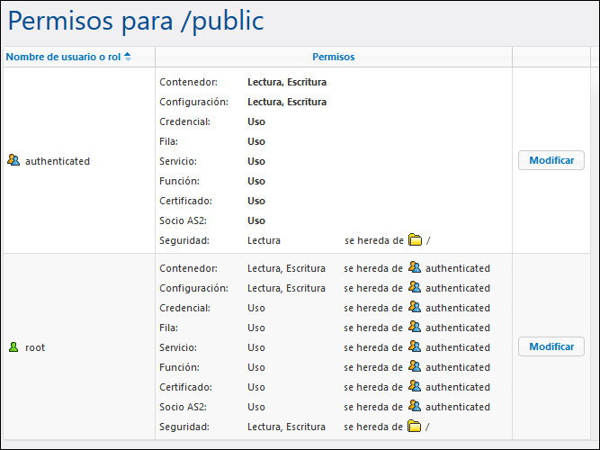The width and height of the screenshot is (600, 450).
Task: Select the authenticated role name in first column
Action: [x=58, y=161]
